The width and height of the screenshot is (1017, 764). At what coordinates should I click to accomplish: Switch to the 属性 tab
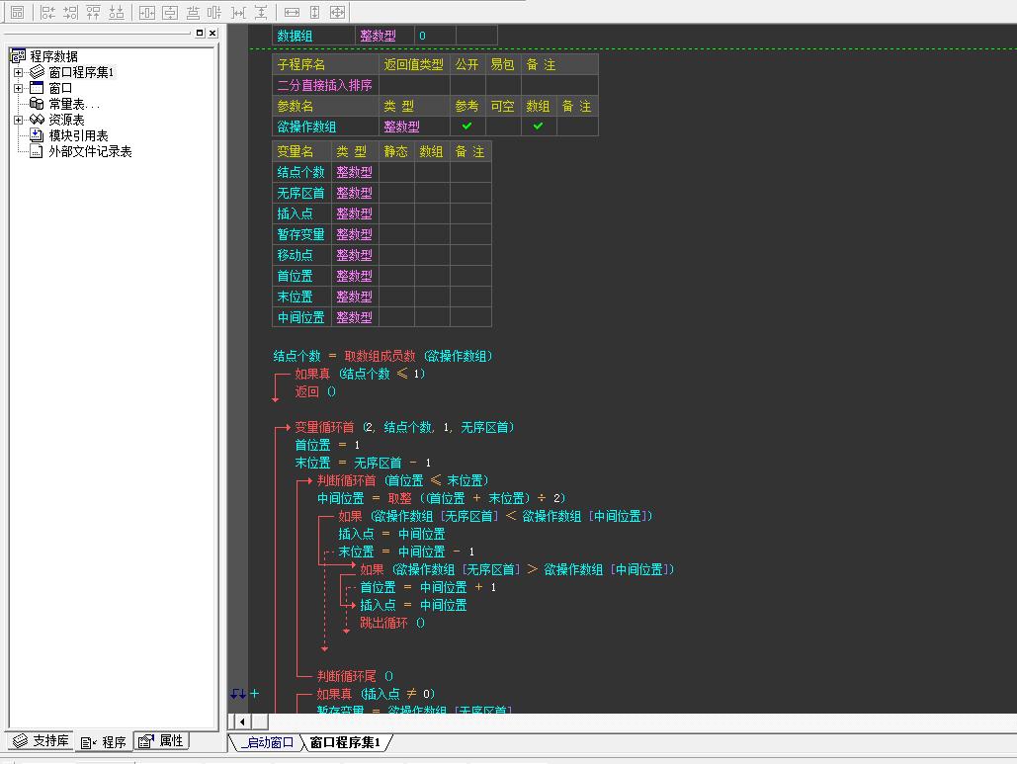[161, 740]
